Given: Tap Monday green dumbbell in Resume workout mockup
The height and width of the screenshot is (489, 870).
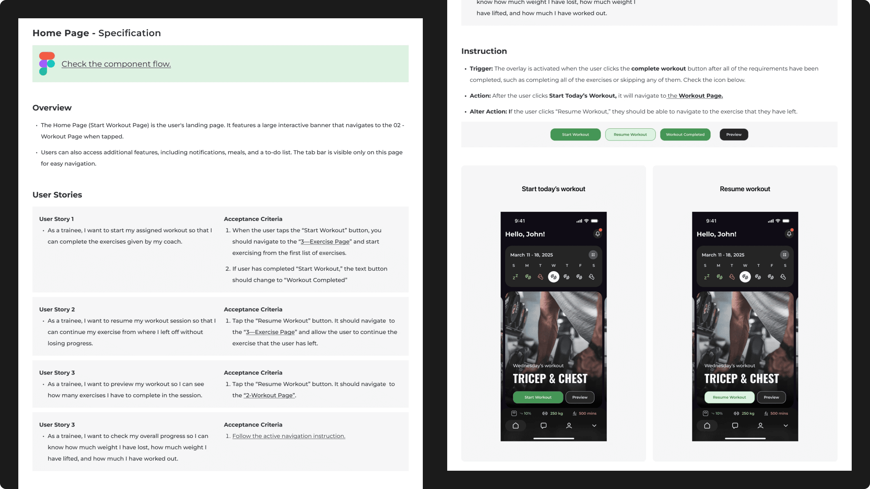Looking at the screenshot, I should click(719, 277).
